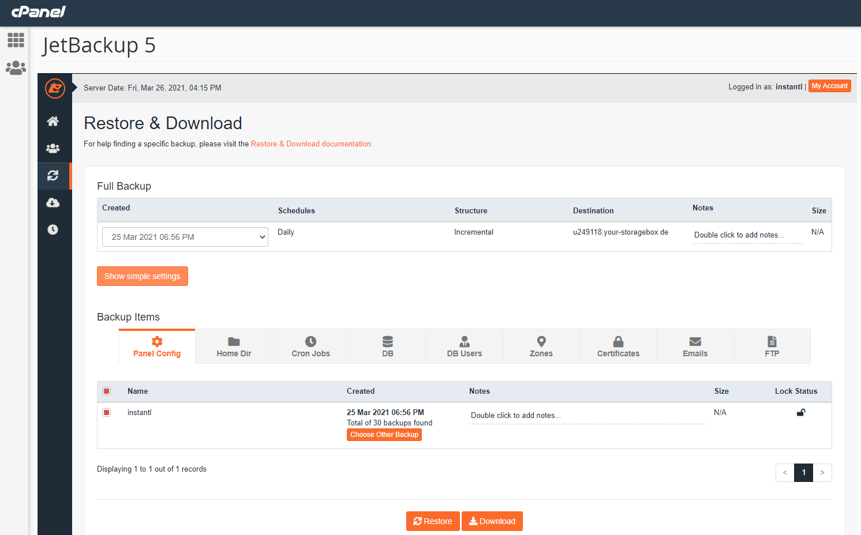Switch to the Certificates tab

coord(618,346)
